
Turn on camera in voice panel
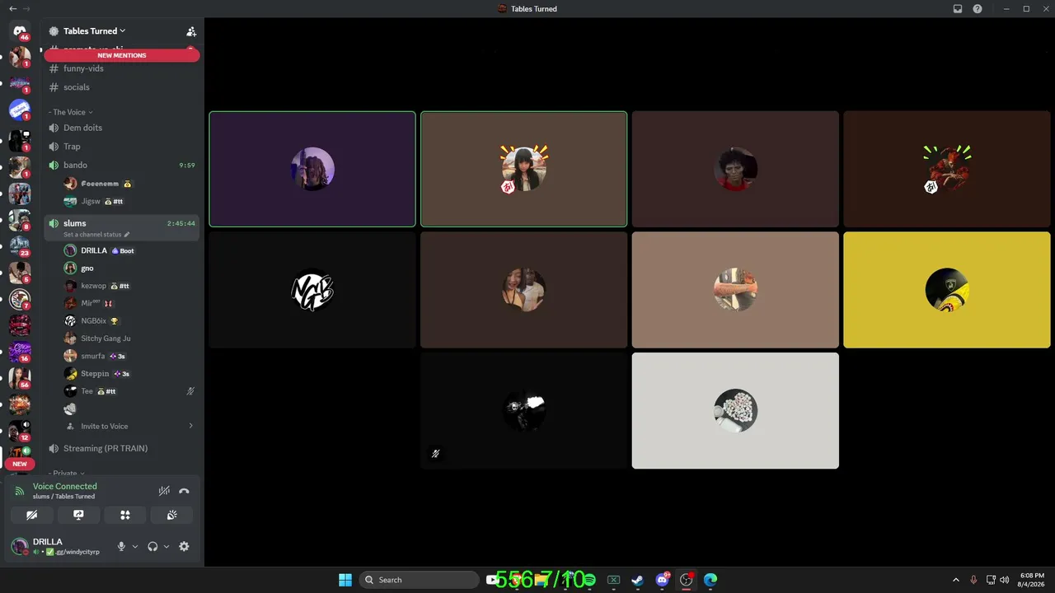pos(31,515)
